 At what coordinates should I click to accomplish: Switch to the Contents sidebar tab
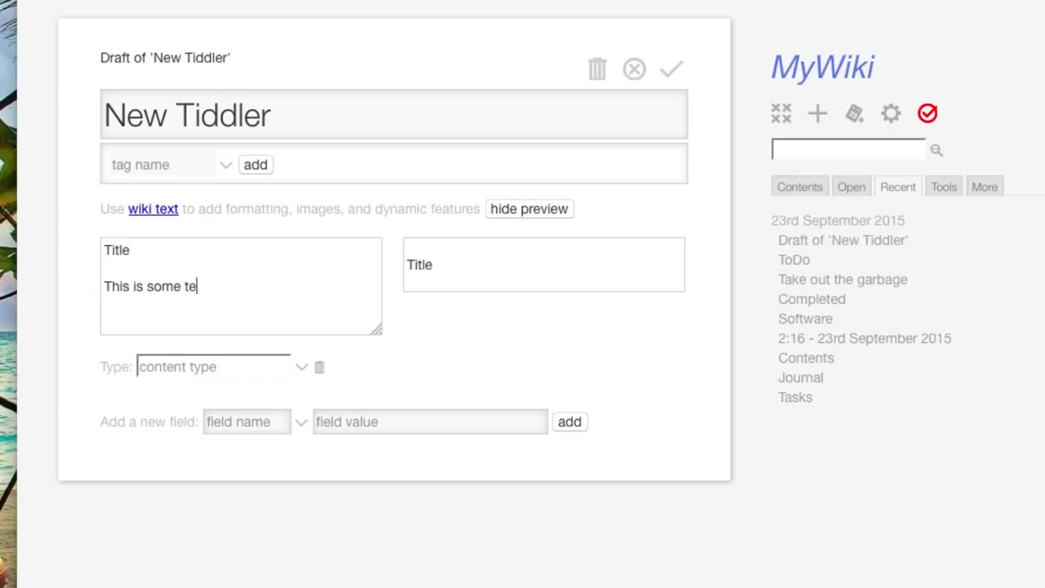pyautogui.click(x=799, y=187)
